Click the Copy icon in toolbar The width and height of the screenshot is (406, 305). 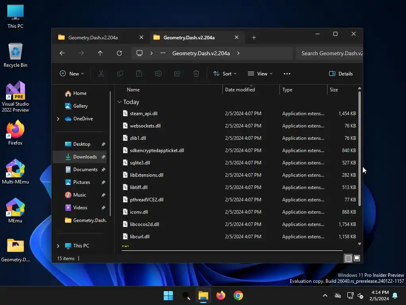[120, 73]
